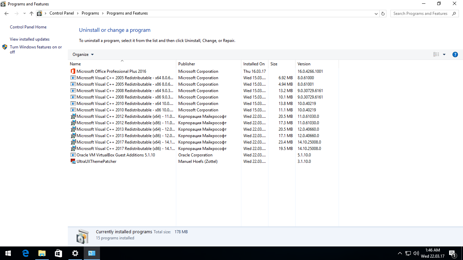Sort the list by the Publisher column
This screenshot has width=463, height=260.
208,64
